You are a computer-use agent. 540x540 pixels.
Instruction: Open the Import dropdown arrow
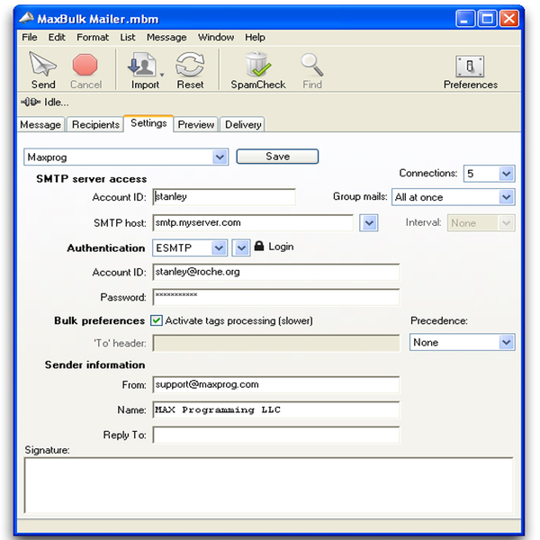(161, 75)
